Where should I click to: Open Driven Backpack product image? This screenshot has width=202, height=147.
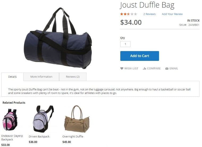tap(44, 119)
